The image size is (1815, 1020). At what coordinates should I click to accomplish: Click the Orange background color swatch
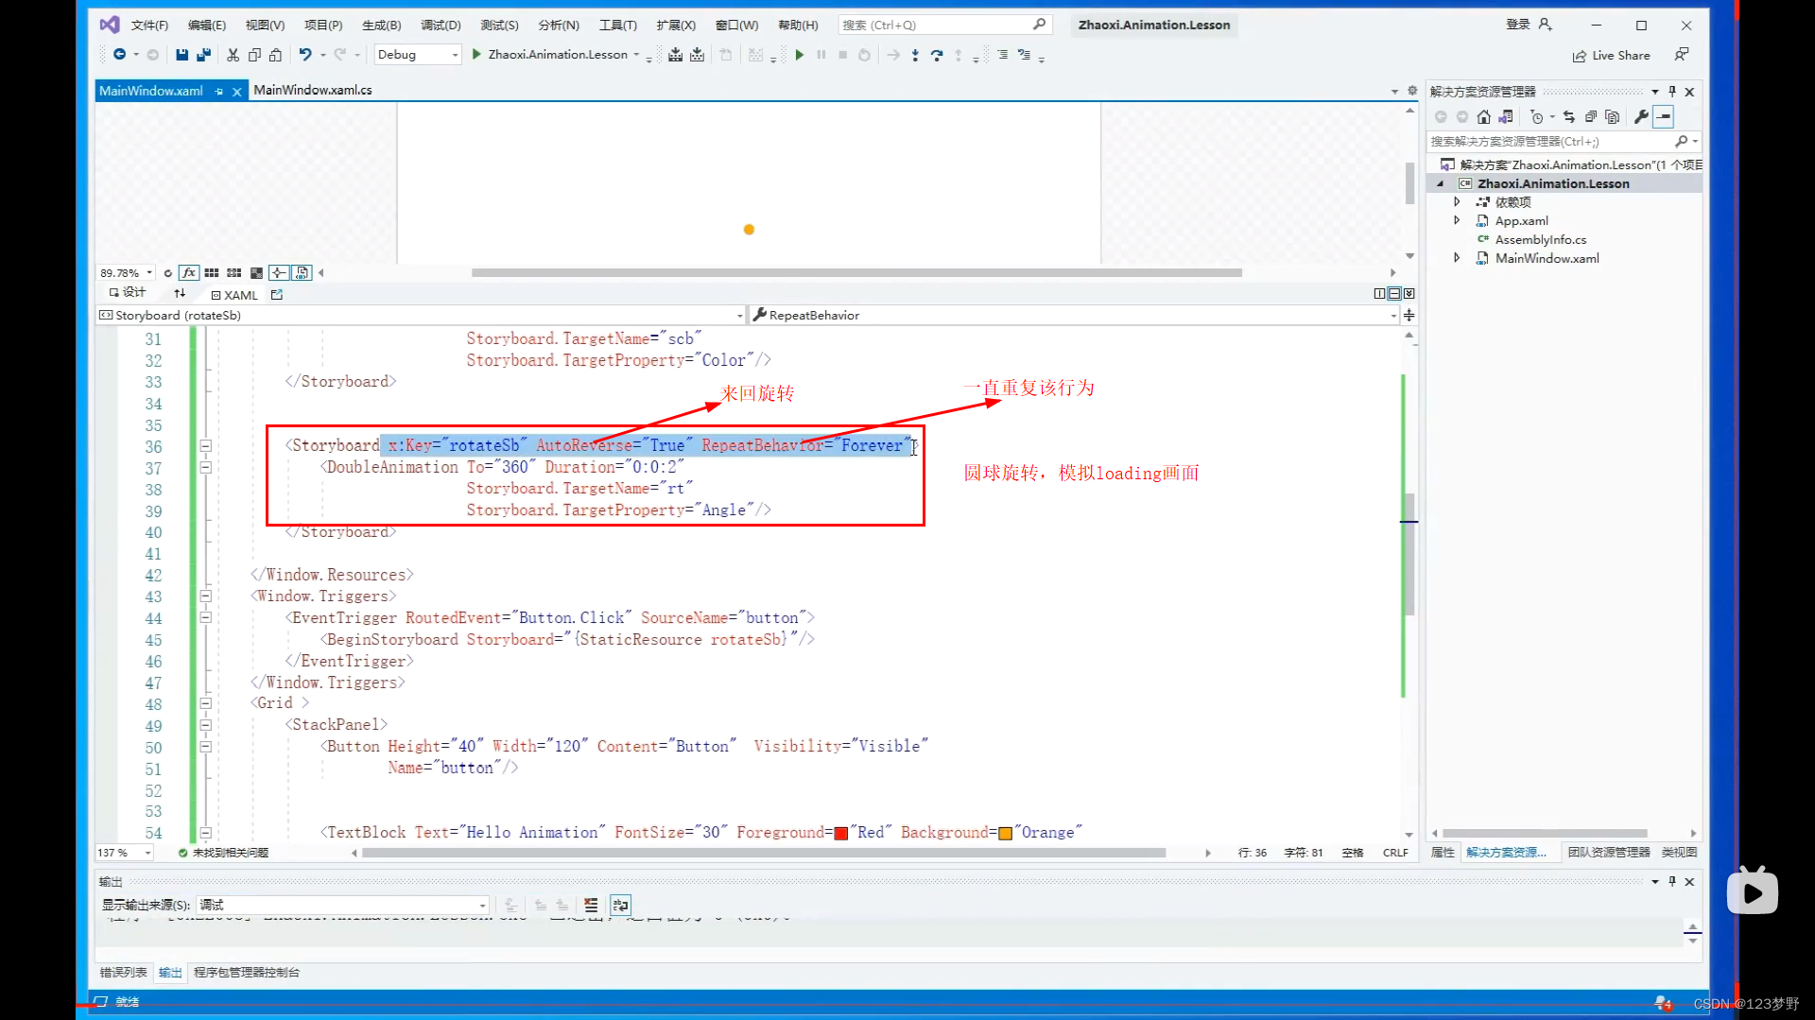point(1006,833)
